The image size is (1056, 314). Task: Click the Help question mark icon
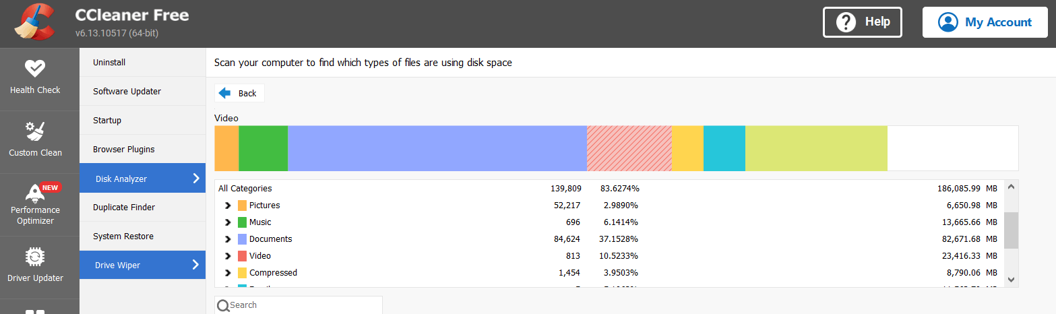coord(846,22)
